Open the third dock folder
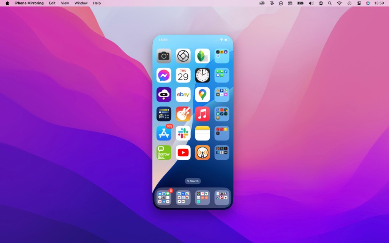389x243 pixels. [202, 197]
